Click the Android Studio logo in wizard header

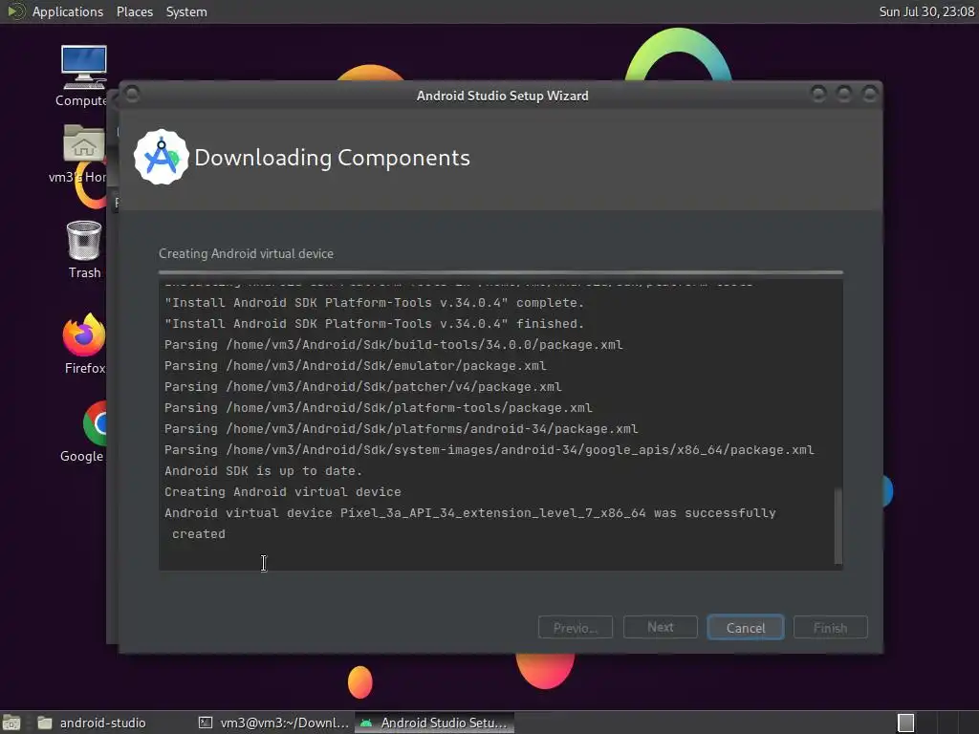click(x=161, y=157)
